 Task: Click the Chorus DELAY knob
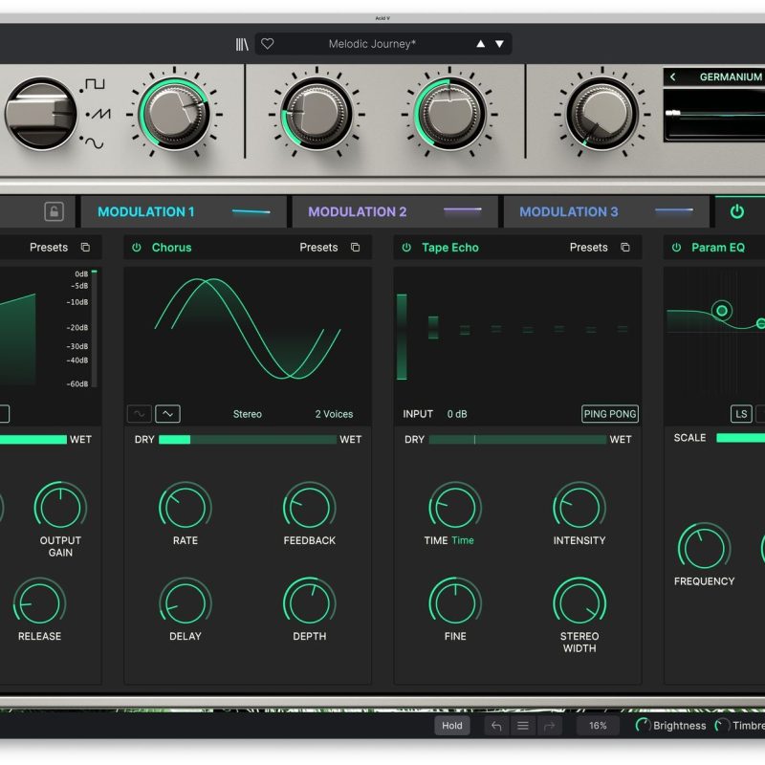[x=186, y=603]
